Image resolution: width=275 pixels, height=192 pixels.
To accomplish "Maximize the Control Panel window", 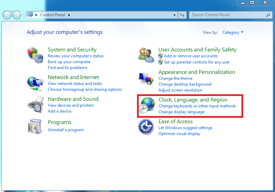I will point(252,3).
